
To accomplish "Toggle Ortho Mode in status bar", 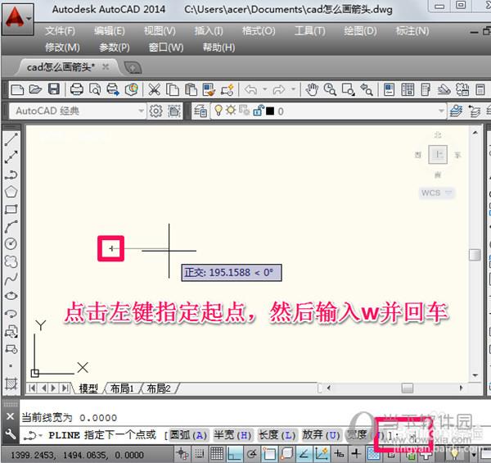I will [x=235, y=454].
